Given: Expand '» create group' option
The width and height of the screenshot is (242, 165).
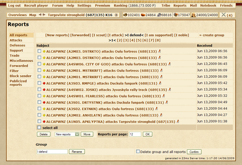Looking at the screenshot, I should 212,35.
